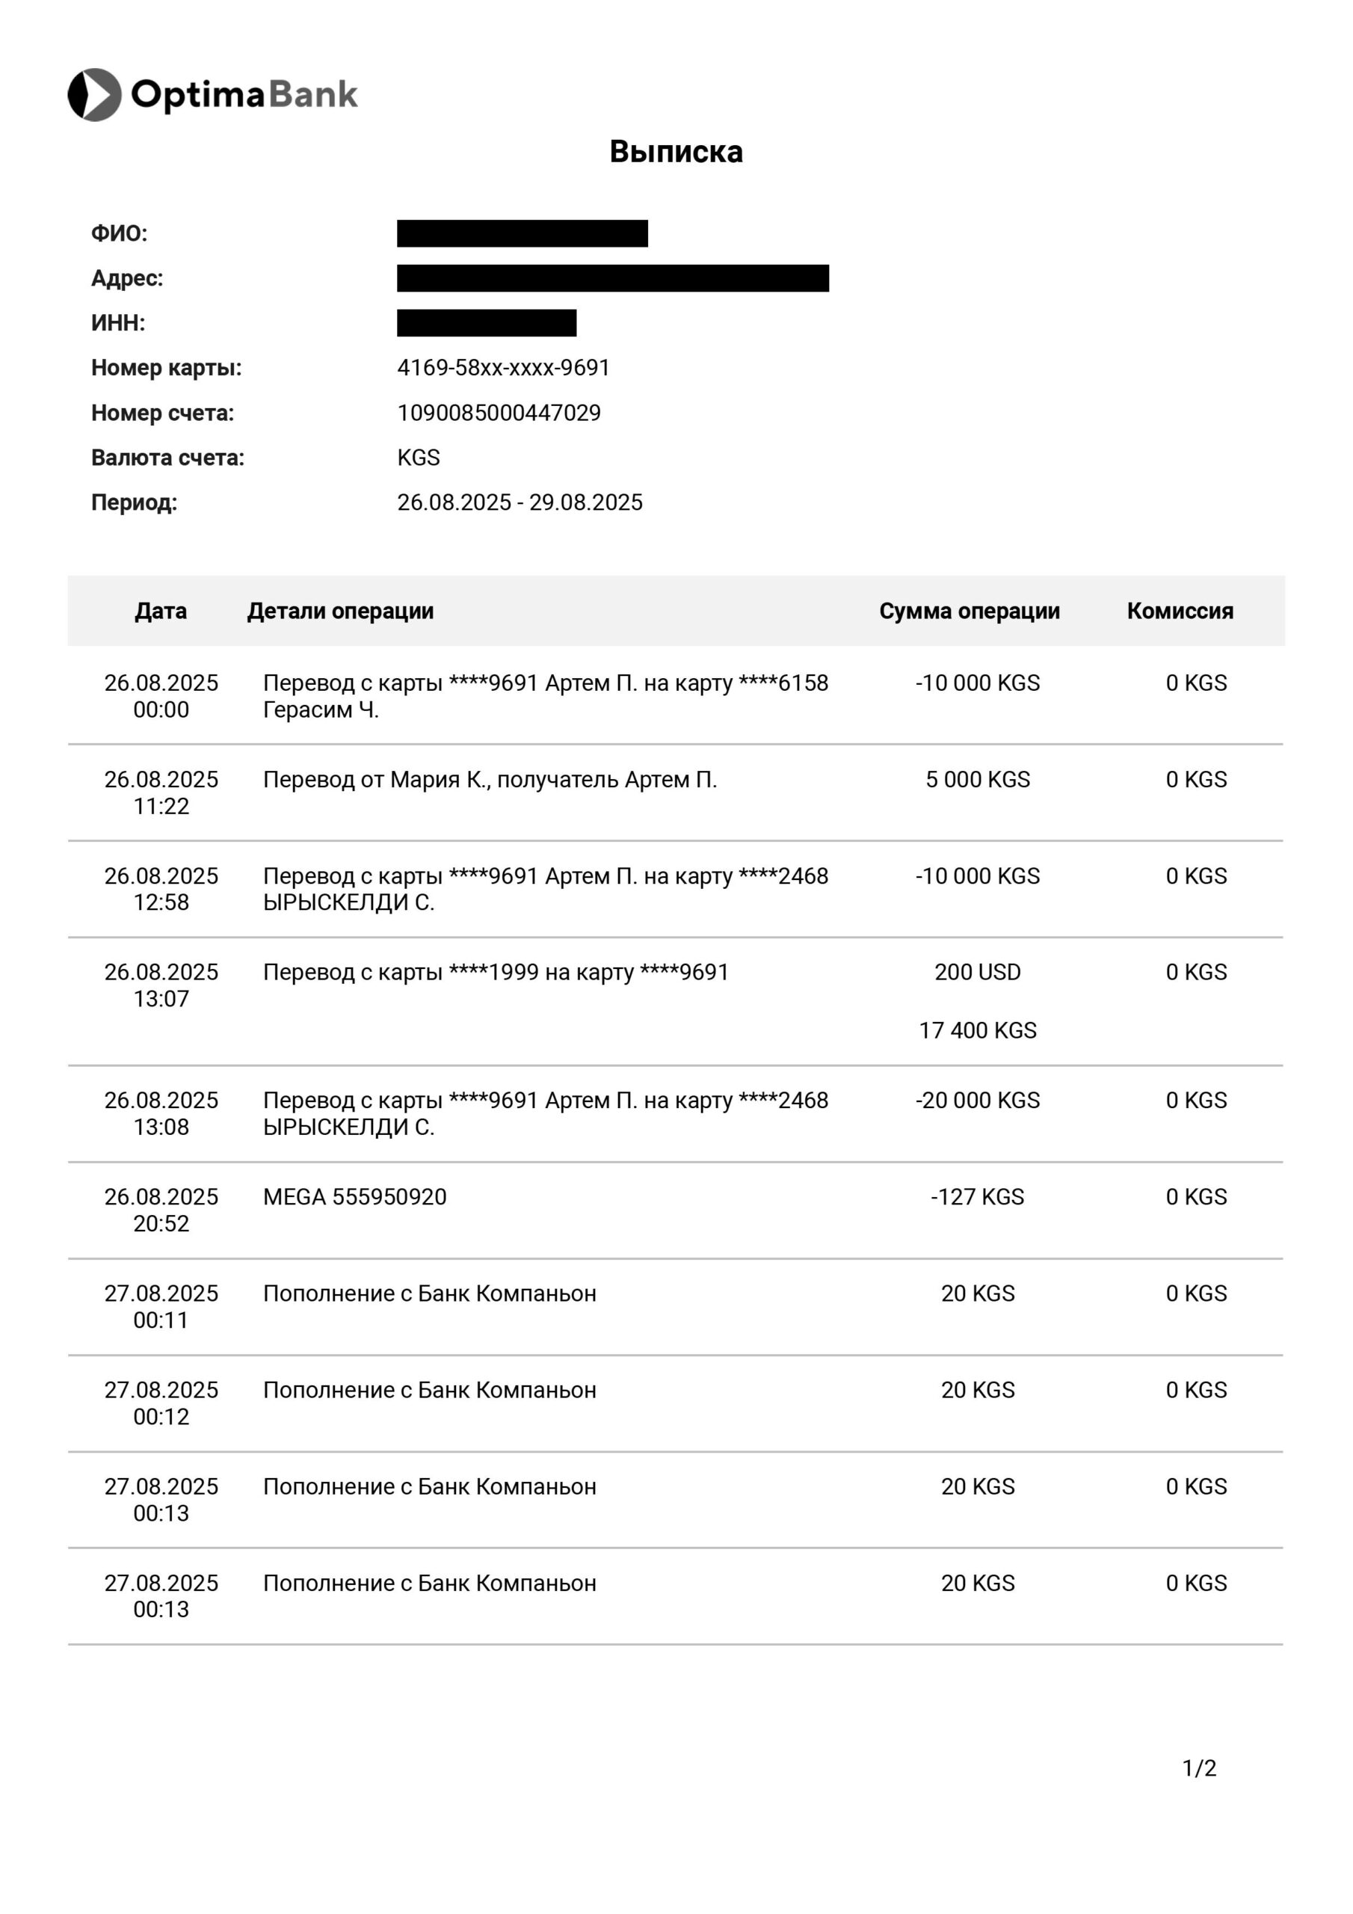Viewport: 1353px width, 1914px height.
Task: Click the "Дата" column header
Action: (x=161, y=611)
